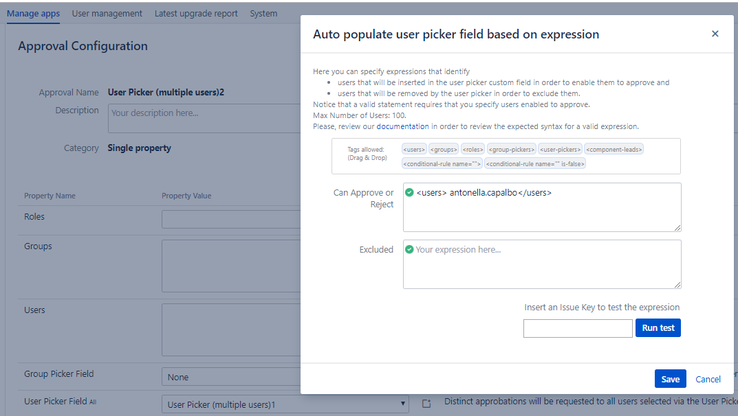Open User Picker Field dropdown
The image size is (738, 416).
[285, 404]
